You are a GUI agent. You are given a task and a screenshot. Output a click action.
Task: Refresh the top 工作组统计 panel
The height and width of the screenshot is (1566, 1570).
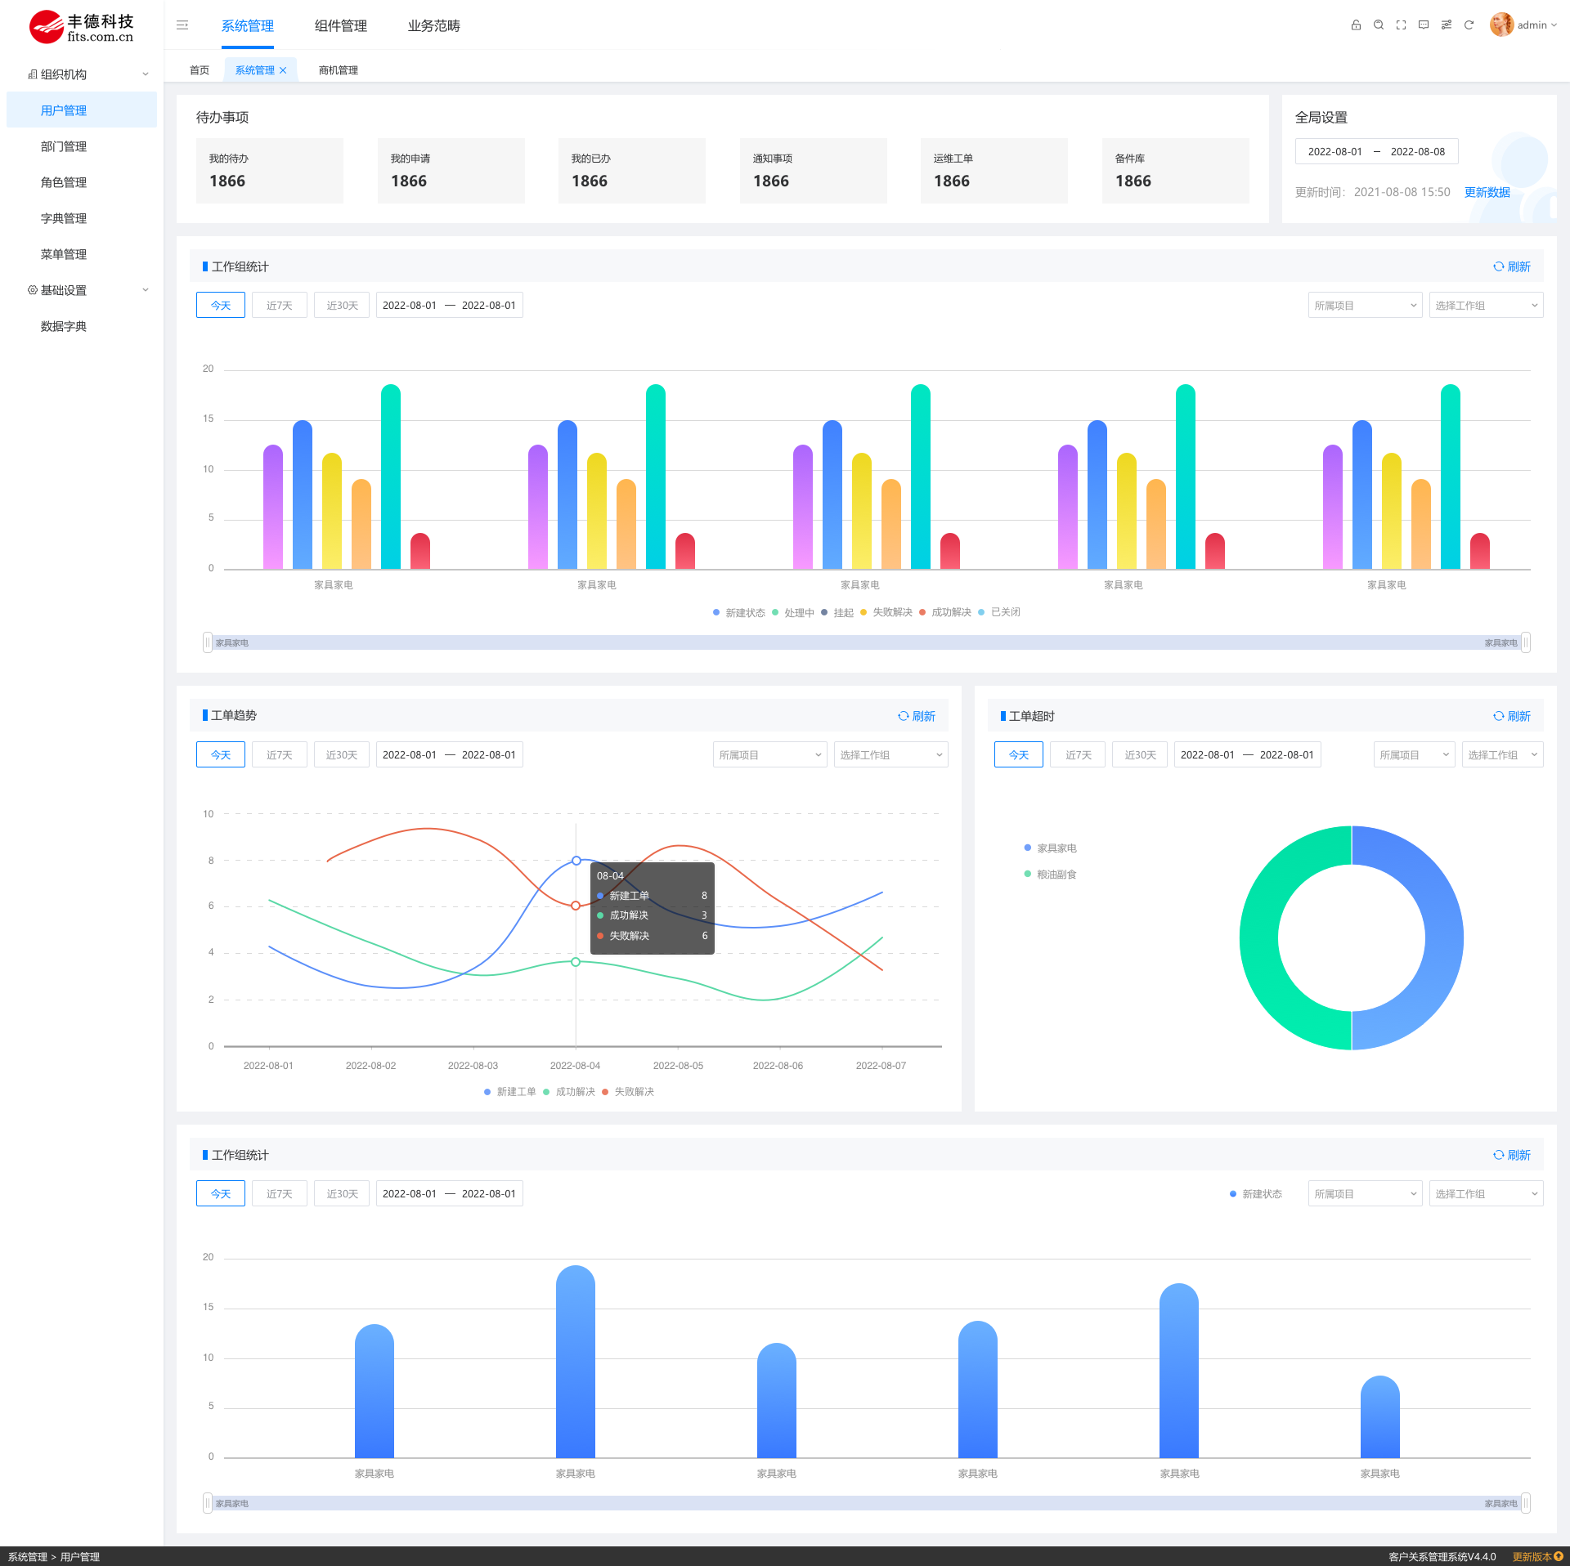tap(1511, 266)
